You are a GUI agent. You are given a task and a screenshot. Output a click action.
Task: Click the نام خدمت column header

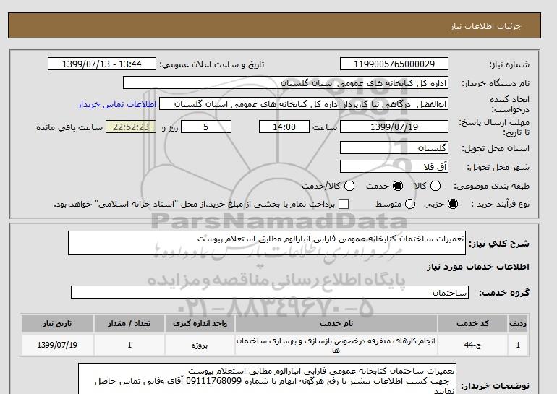(x=336, y=323)
